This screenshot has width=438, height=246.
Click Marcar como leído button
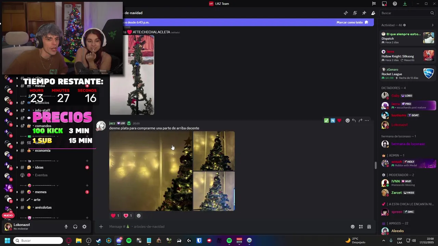[352, 22]
